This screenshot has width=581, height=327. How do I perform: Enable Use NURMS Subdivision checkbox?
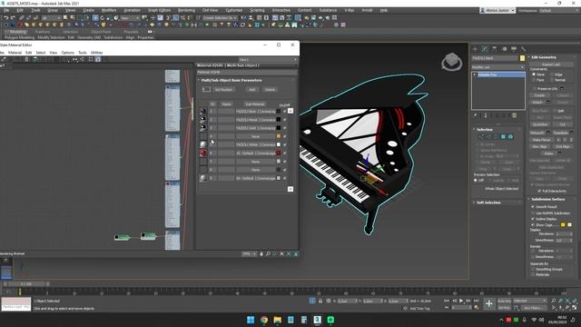tap(533, 213)
